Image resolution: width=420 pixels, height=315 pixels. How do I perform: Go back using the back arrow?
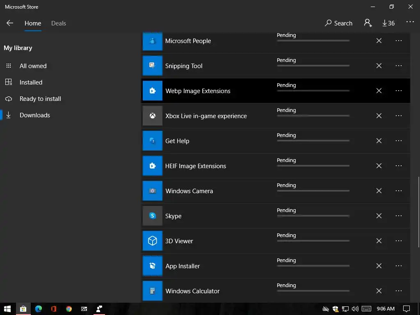[10, 23]
